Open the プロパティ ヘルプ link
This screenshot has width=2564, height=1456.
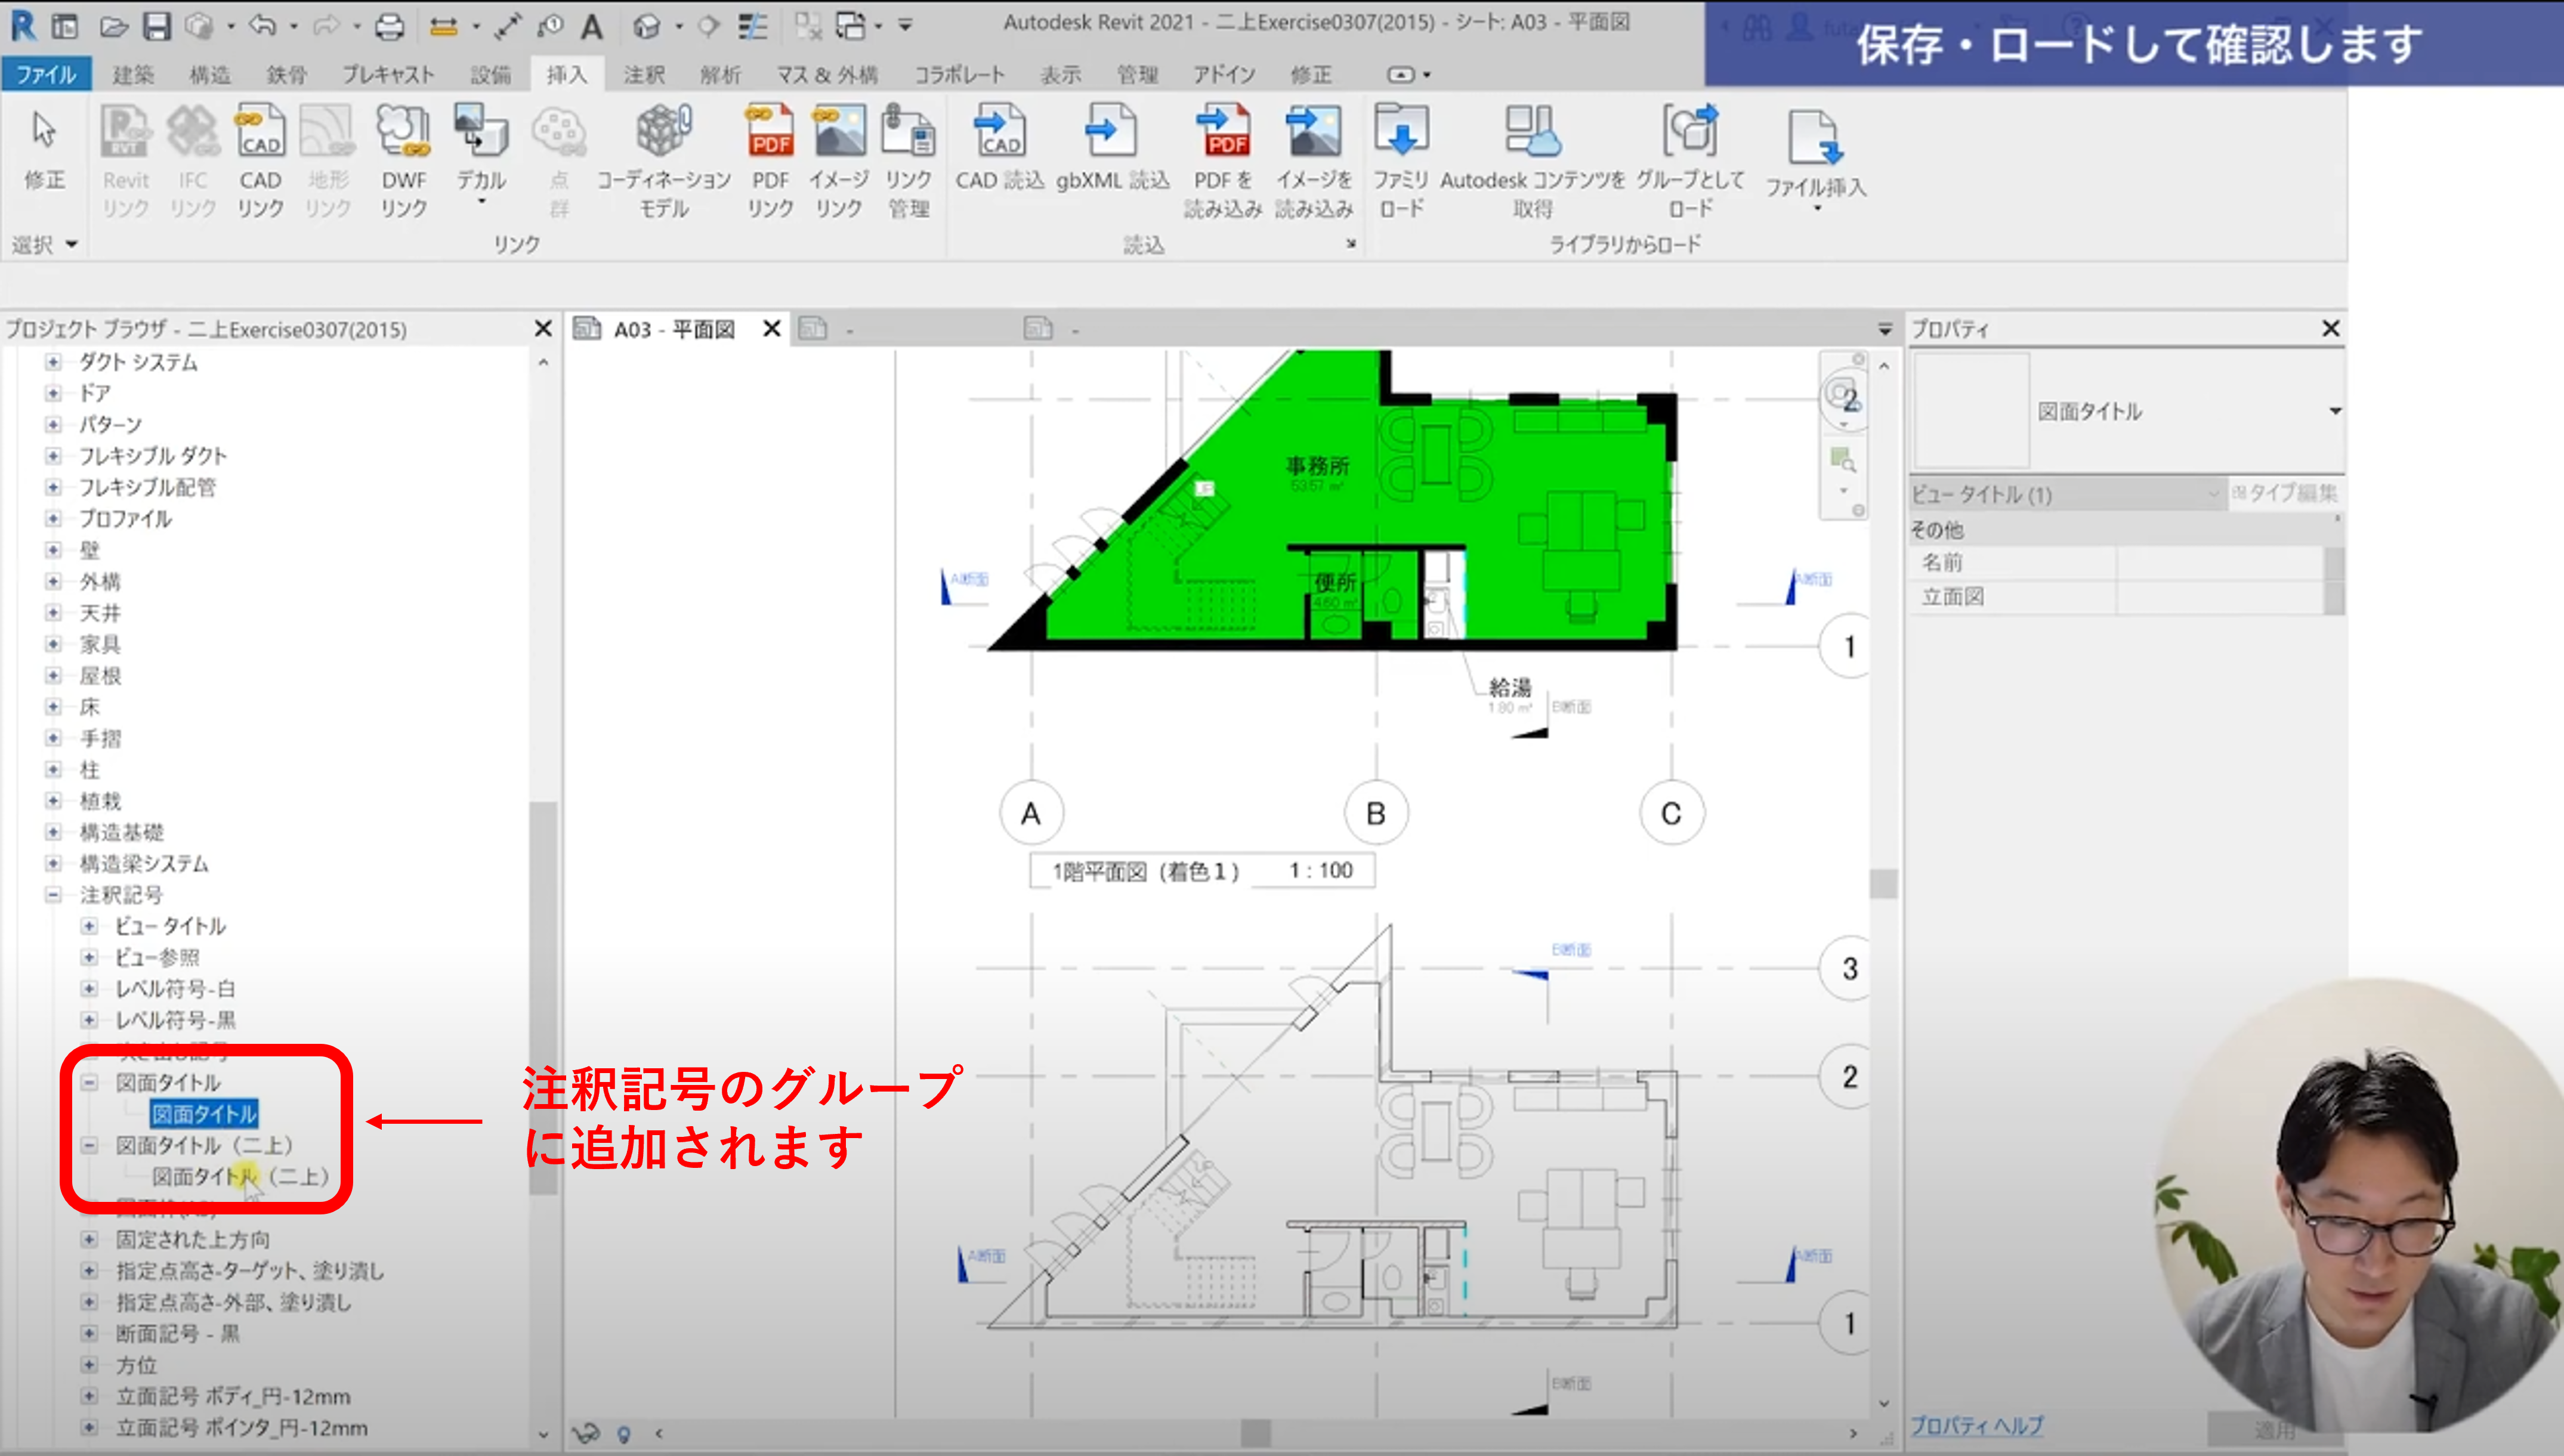[1976, 1425]
